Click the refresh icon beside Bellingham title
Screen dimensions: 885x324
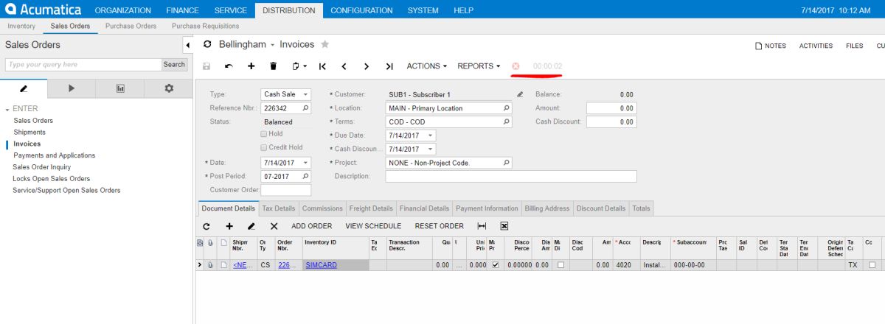click(x=207, y=45)
